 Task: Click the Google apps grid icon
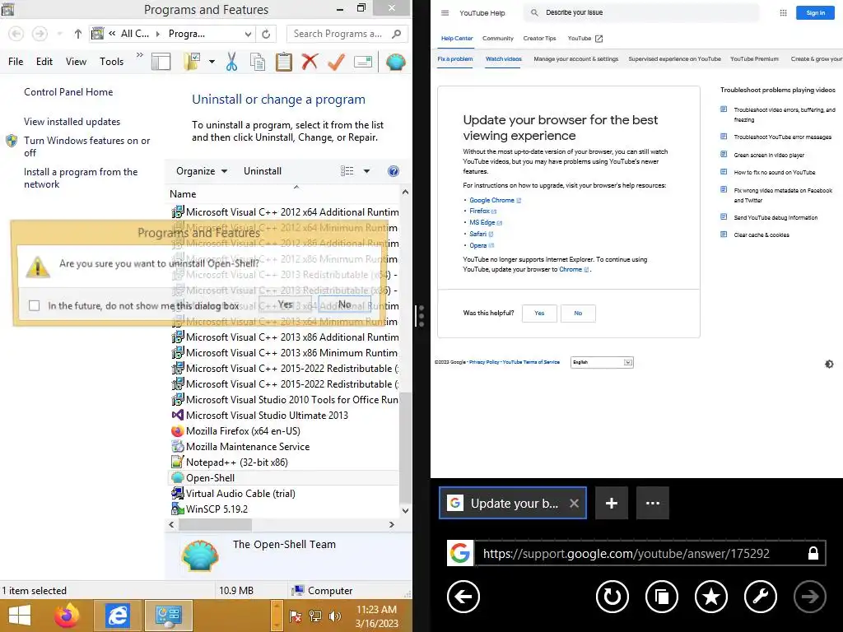(784, 13)
